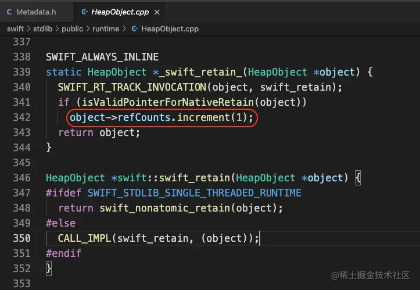Click refCounts on line 342

pyautogui.click(x=144, y=117)
